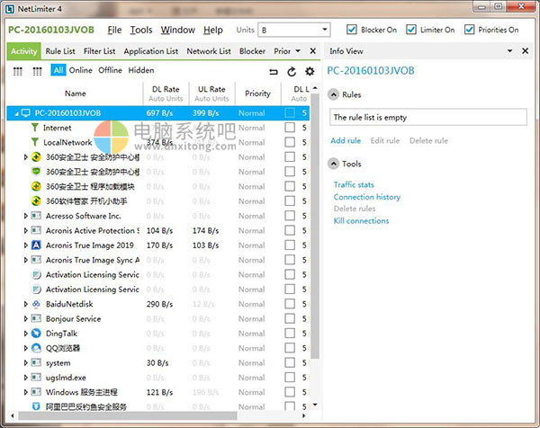Click the second column layout grid icon
540x428 pixels.
tap(37, 71)
